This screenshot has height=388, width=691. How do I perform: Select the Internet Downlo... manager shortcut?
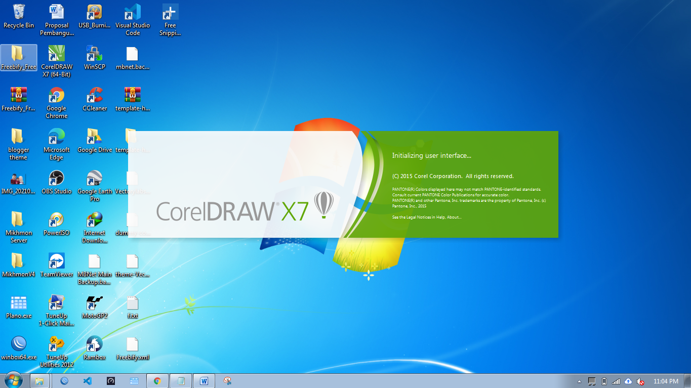tap(94, 227)
